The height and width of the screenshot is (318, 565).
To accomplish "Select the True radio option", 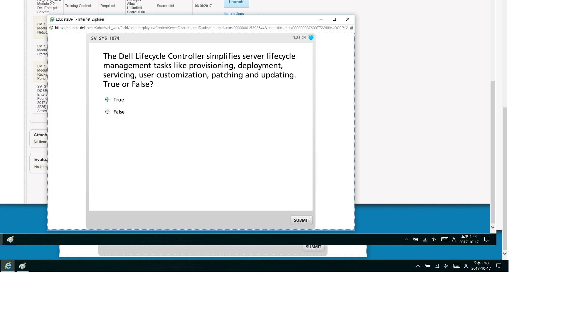I will tap(107, 100).
